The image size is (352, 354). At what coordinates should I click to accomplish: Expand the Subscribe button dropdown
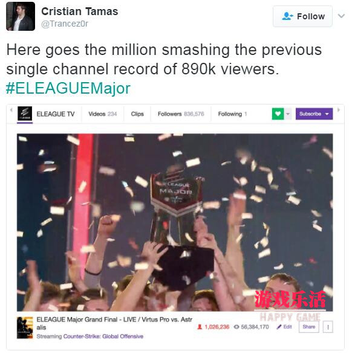[x=327, y=114]
